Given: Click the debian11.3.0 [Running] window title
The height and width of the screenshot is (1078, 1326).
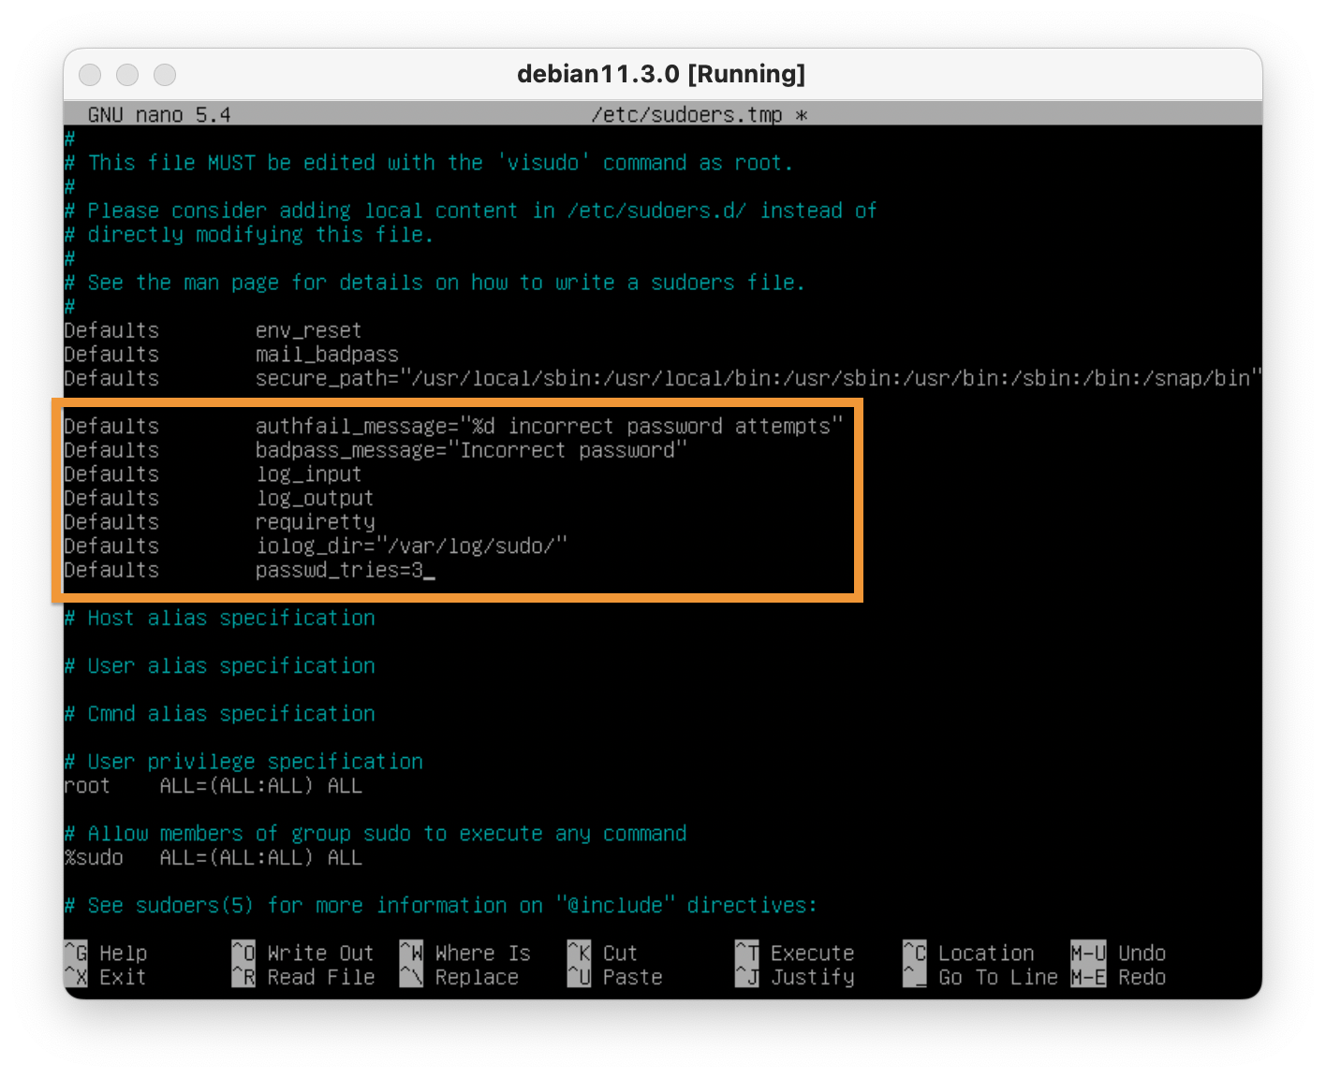Looking at the screenshot, I should (661, 74).
